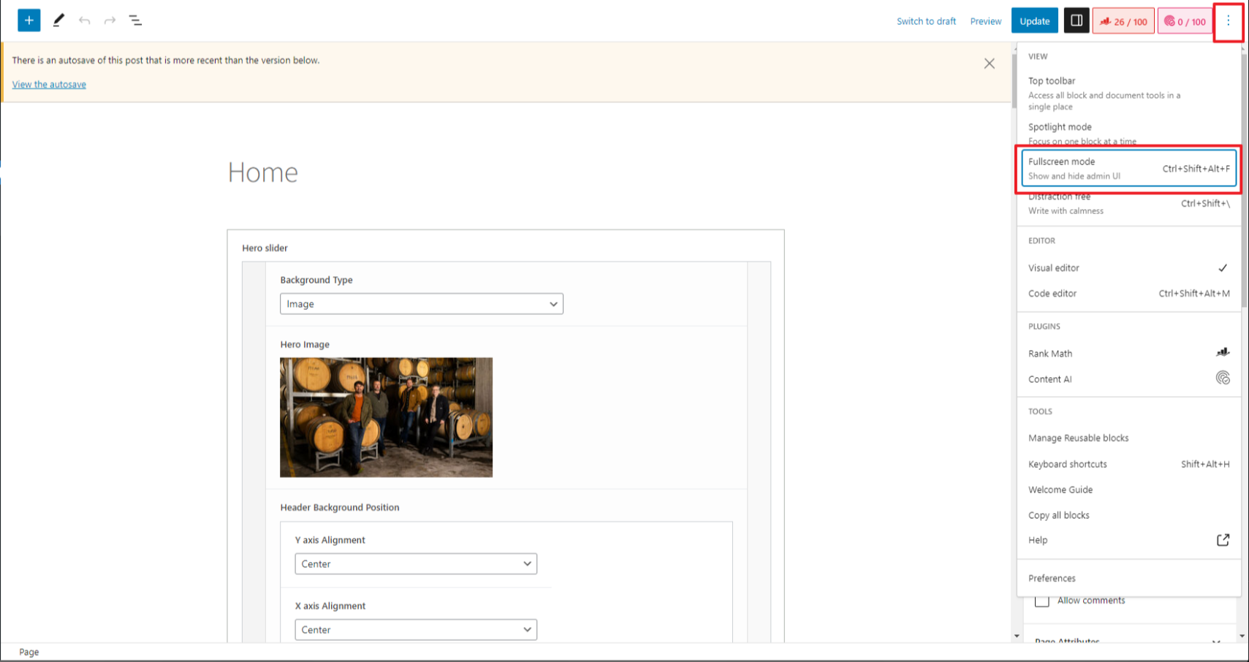This screenshot has width=1249, height=662.
Task: Open Help menu item
Action: pyautogui.click(x=1128, y=540)
